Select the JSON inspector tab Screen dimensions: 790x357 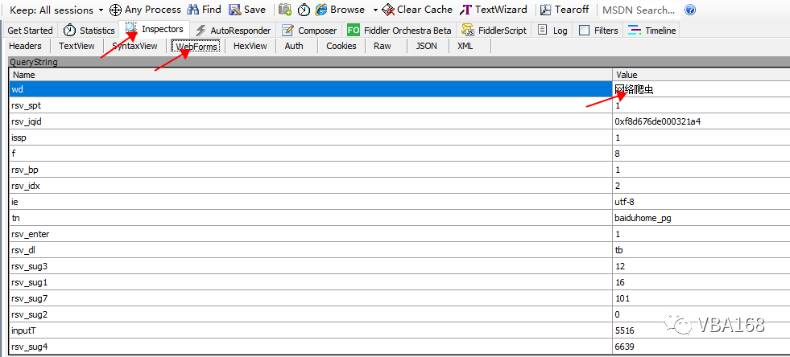426,46
